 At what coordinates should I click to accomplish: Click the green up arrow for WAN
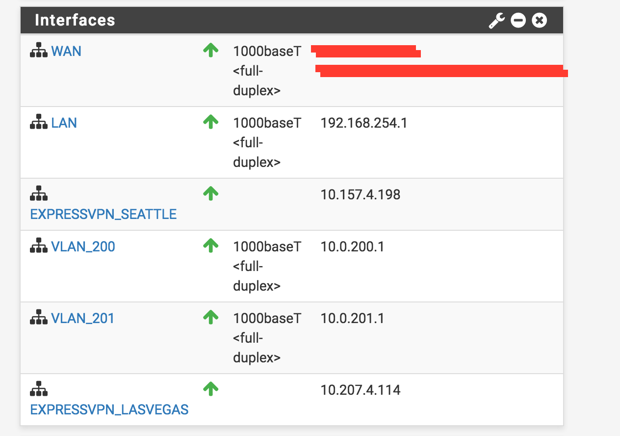pyautogui.click(x=210, y=50)
